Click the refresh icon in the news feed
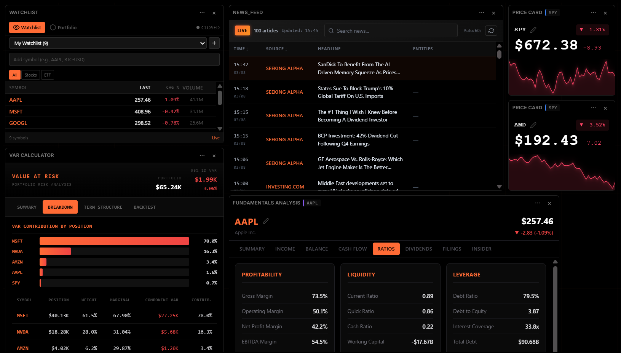The image size is (621, 353). coord(491,30)
